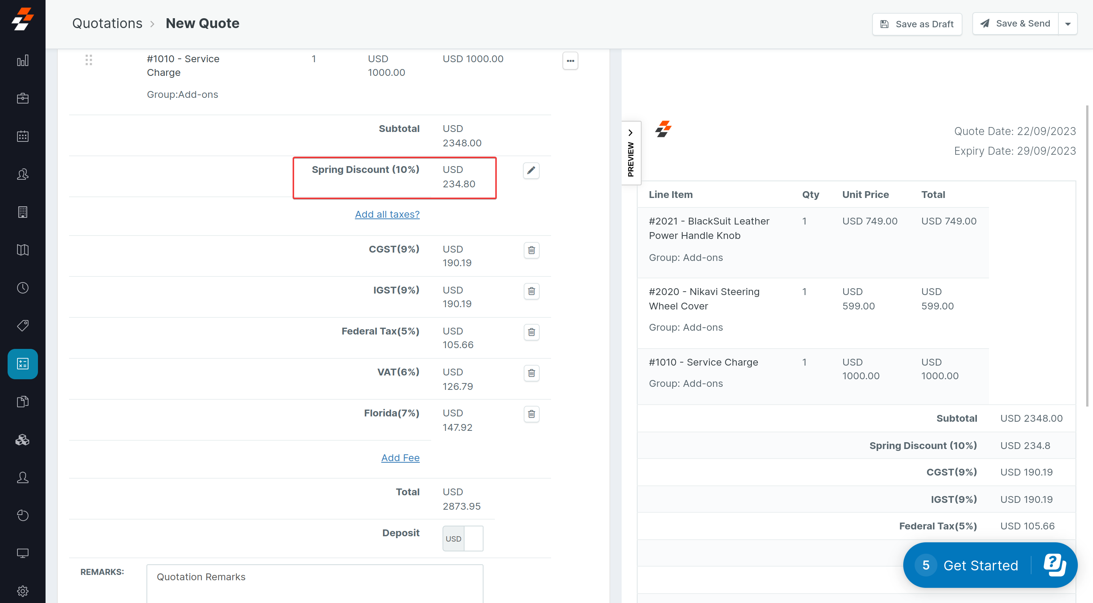Open Service Charge row options menu

coord(570,61)
